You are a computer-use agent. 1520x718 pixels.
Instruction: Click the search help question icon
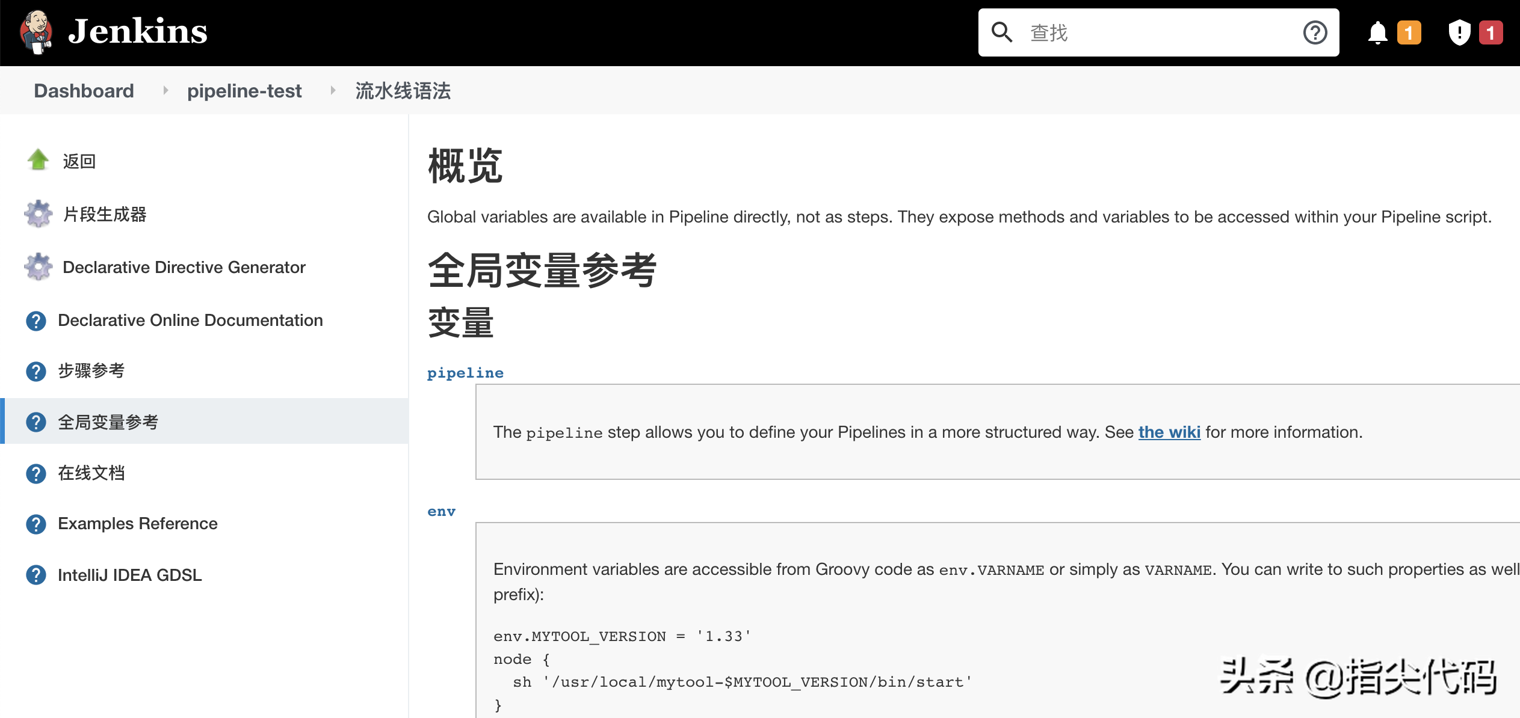pyautogui.click(x=1315, y=32)
